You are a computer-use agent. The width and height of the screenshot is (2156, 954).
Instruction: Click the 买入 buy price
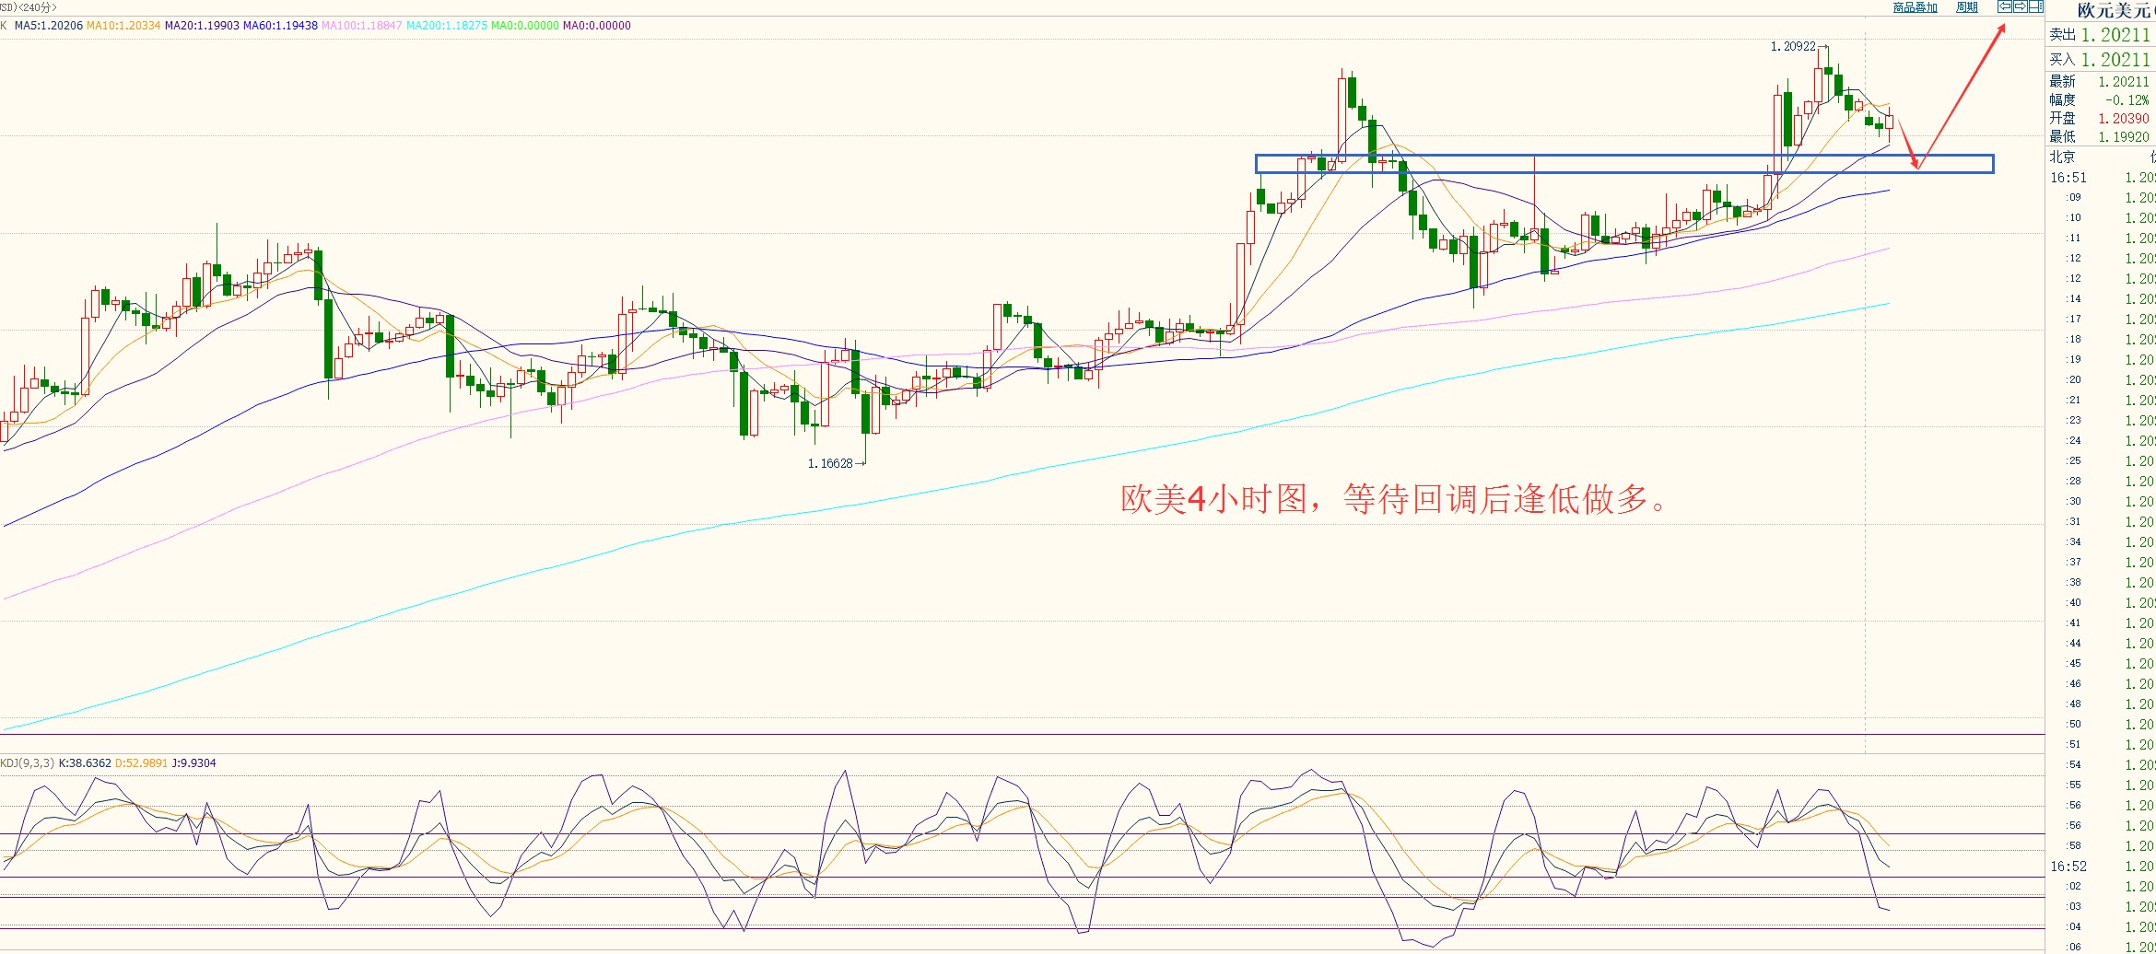click(2115, 60)
